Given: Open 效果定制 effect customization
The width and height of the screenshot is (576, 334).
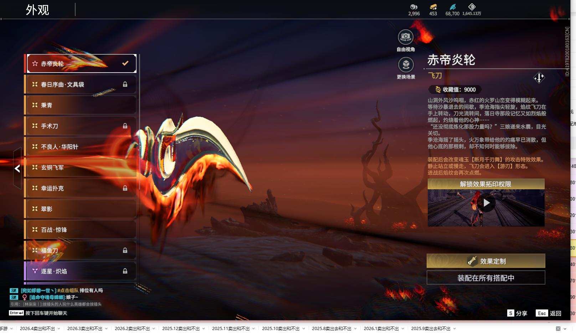Looking at the screenshot, I should pos(486,261).
